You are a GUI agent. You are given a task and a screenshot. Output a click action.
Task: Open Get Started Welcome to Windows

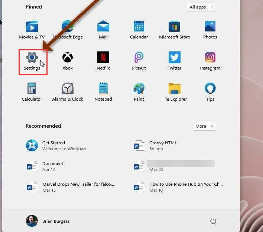56,146
